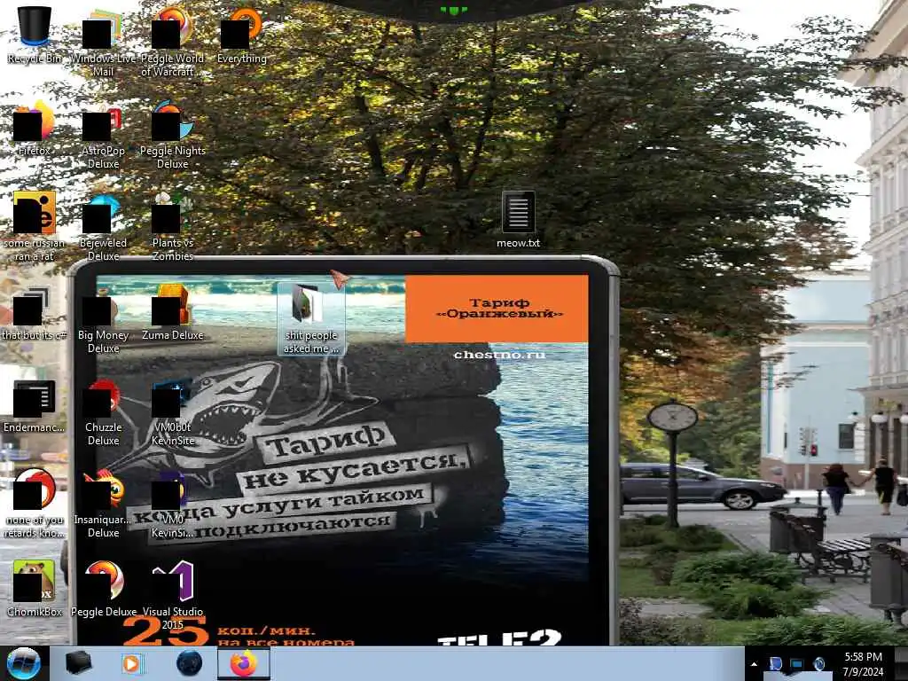Select the Big Money Deluxe shortcut
This screenshot has height=681, width=908.
103,319
